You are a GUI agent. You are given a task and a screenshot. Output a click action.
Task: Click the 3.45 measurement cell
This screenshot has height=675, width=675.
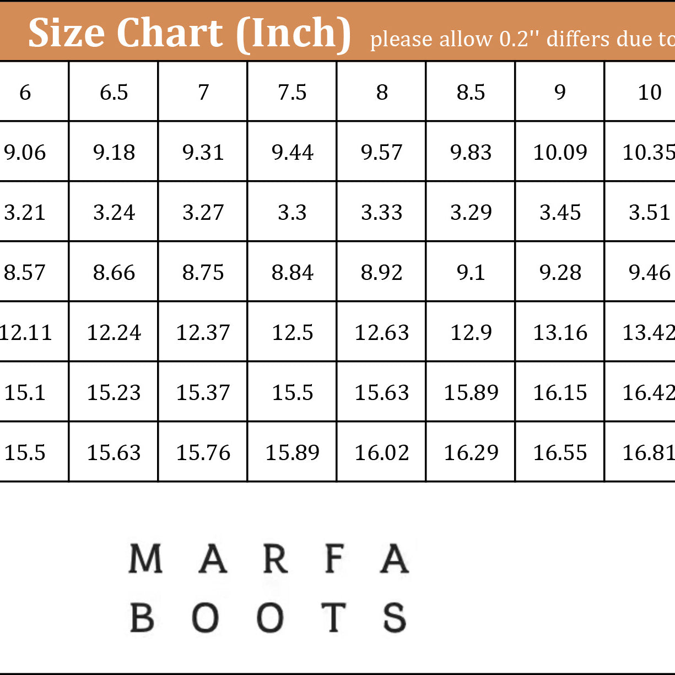click(560, 212)
